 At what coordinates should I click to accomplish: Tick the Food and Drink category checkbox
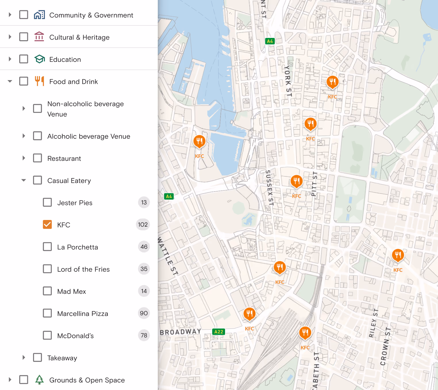[x=24, y=81]
